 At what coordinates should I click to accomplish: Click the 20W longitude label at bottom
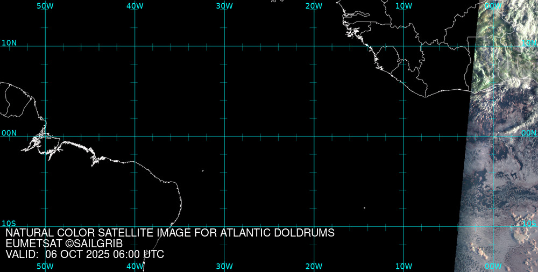[x=314, y=266]
